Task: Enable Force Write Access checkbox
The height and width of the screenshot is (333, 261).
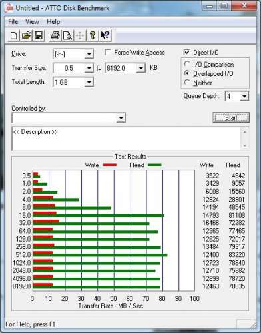Action: pyautogui.click(x=108, y=53)
